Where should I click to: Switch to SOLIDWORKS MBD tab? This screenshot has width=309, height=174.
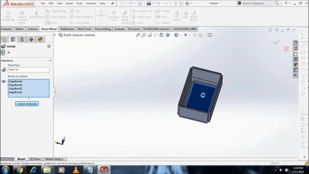[x=184, y=29]
